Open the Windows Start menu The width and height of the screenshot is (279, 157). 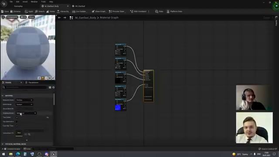pyautogui.click(x=3, y=154)
